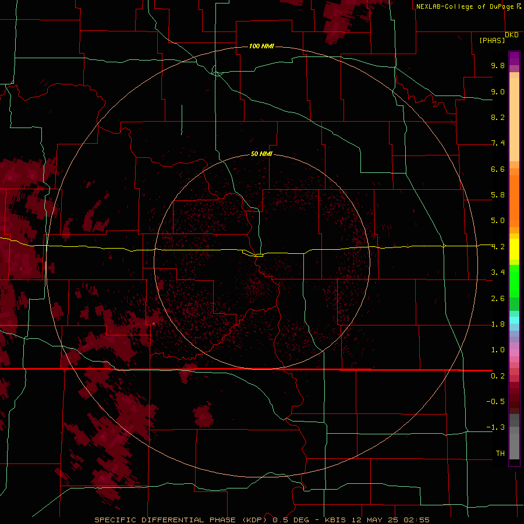
Task: Click the 1.8 color scale value
Action: [x=498, y=324]
